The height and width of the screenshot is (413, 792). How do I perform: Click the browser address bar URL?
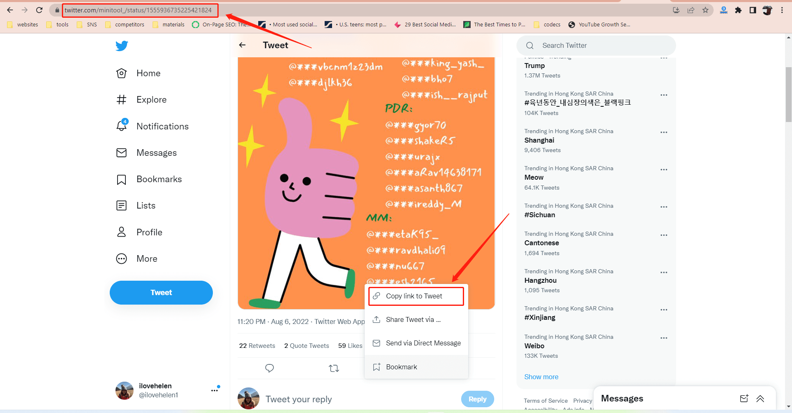(x=138, y=10)
